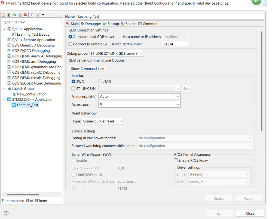Screen dimensions: 272x219
Task: Open the Debug probe dropdown
Action: [x=116, y=54]
